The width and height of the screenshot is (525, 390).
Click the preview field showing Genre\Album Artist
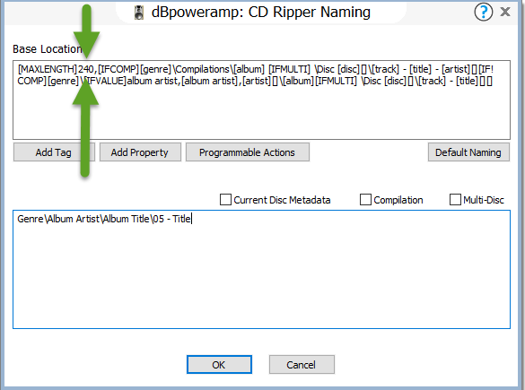click(x=261, y=269)
